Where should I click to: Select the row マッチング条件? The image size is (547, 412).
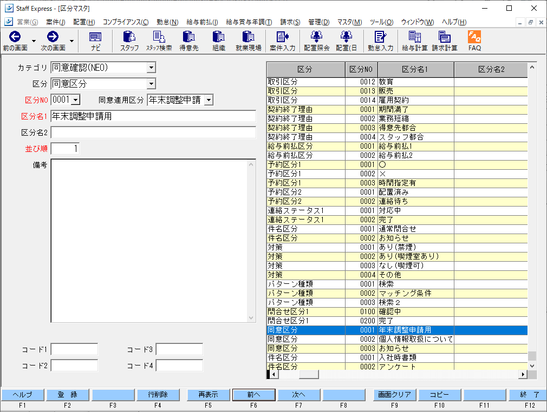click(x=397, y=293)
